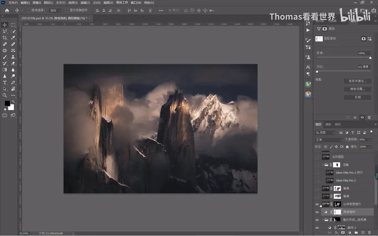Select the Eyedropper tool
378x236 pixels.
pyautogui.click(x=13, y=37)
